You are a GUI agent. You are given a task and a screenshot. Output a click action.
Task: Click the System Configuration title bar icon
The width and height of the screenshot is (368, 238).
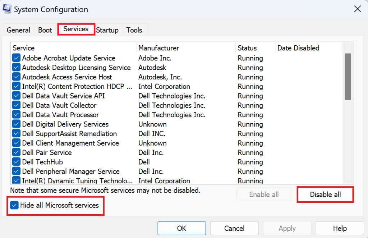pos(7,9)
